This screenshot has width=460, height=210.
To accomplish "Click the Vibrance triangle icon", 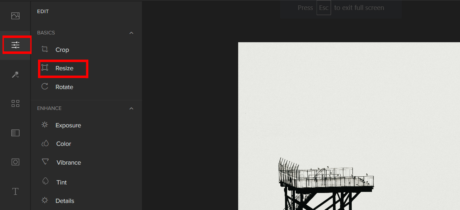I will point(45,162).
